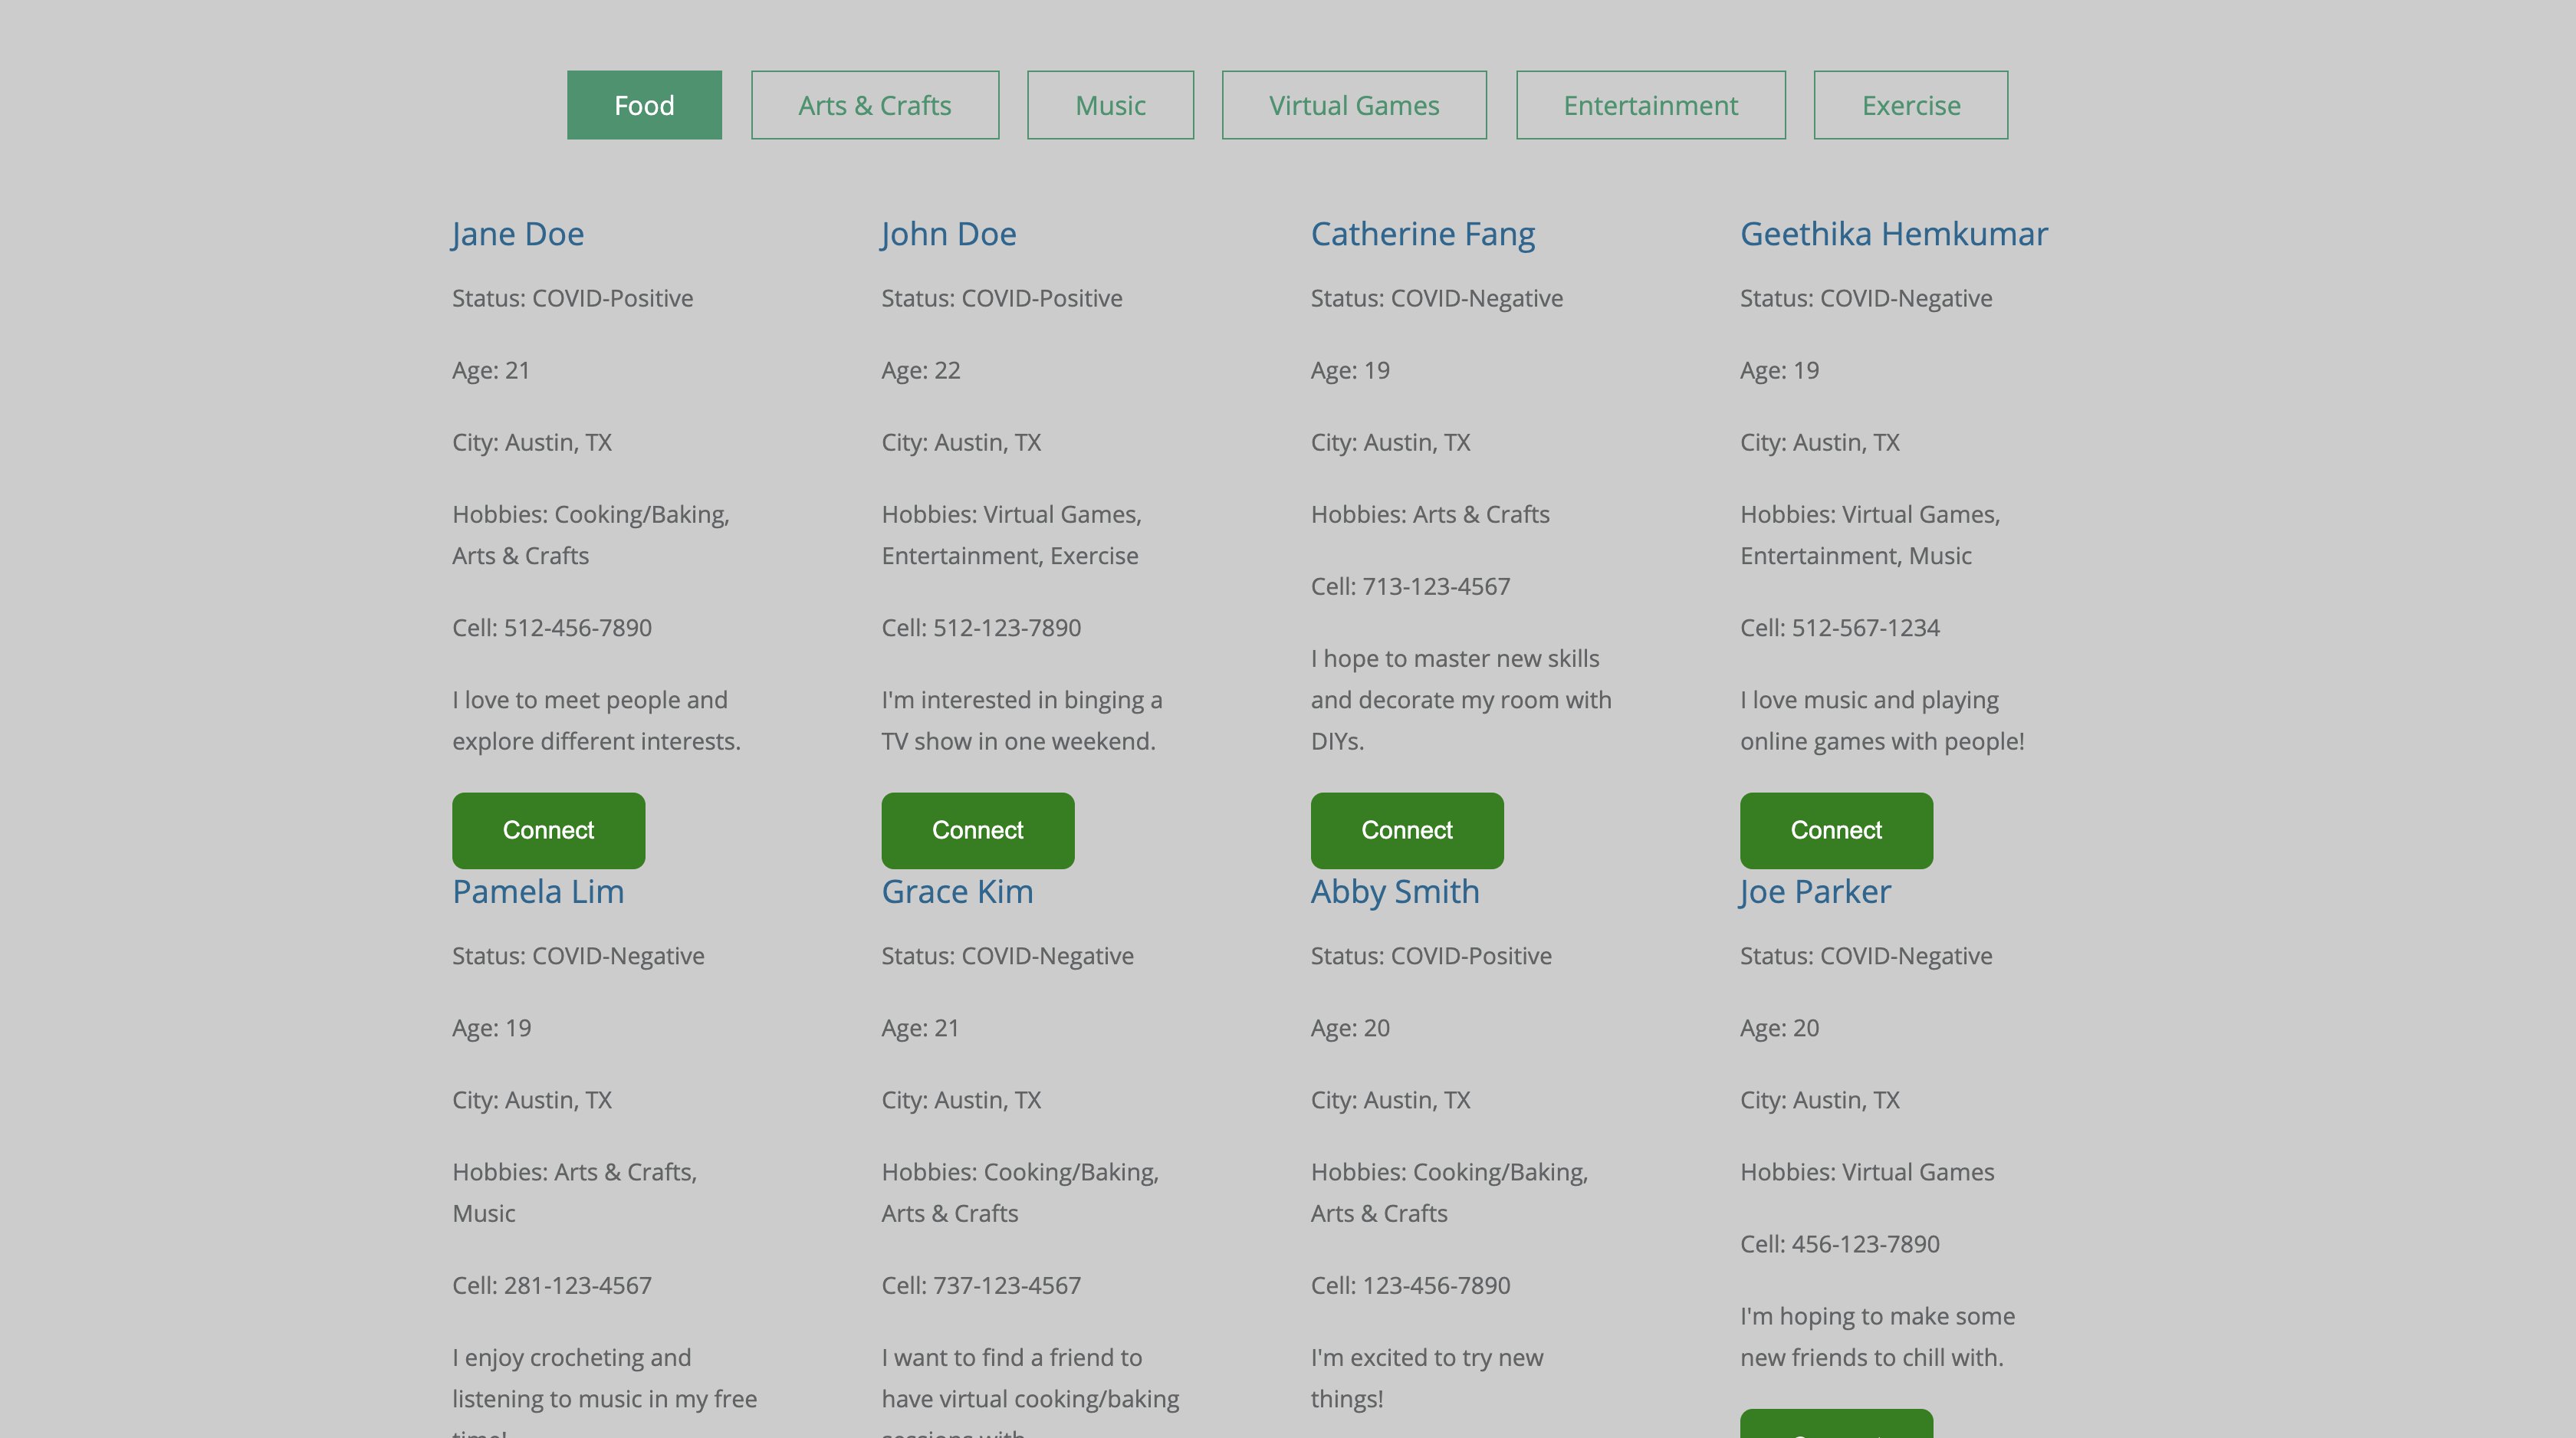Viewport: 2576px width, 1438px height.
Task: Click Geethika Hemkumar's name heading
Action: point(1893,234)
